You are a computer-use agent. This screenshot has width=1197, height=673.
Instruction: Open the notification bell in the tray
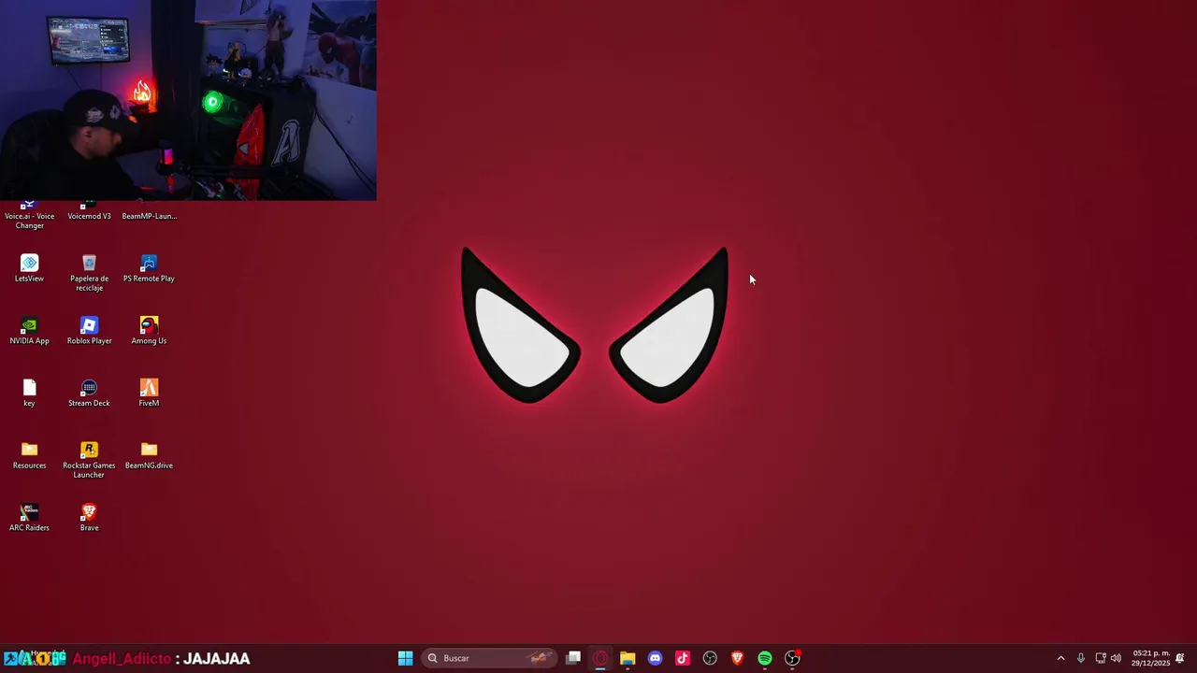1180,658
